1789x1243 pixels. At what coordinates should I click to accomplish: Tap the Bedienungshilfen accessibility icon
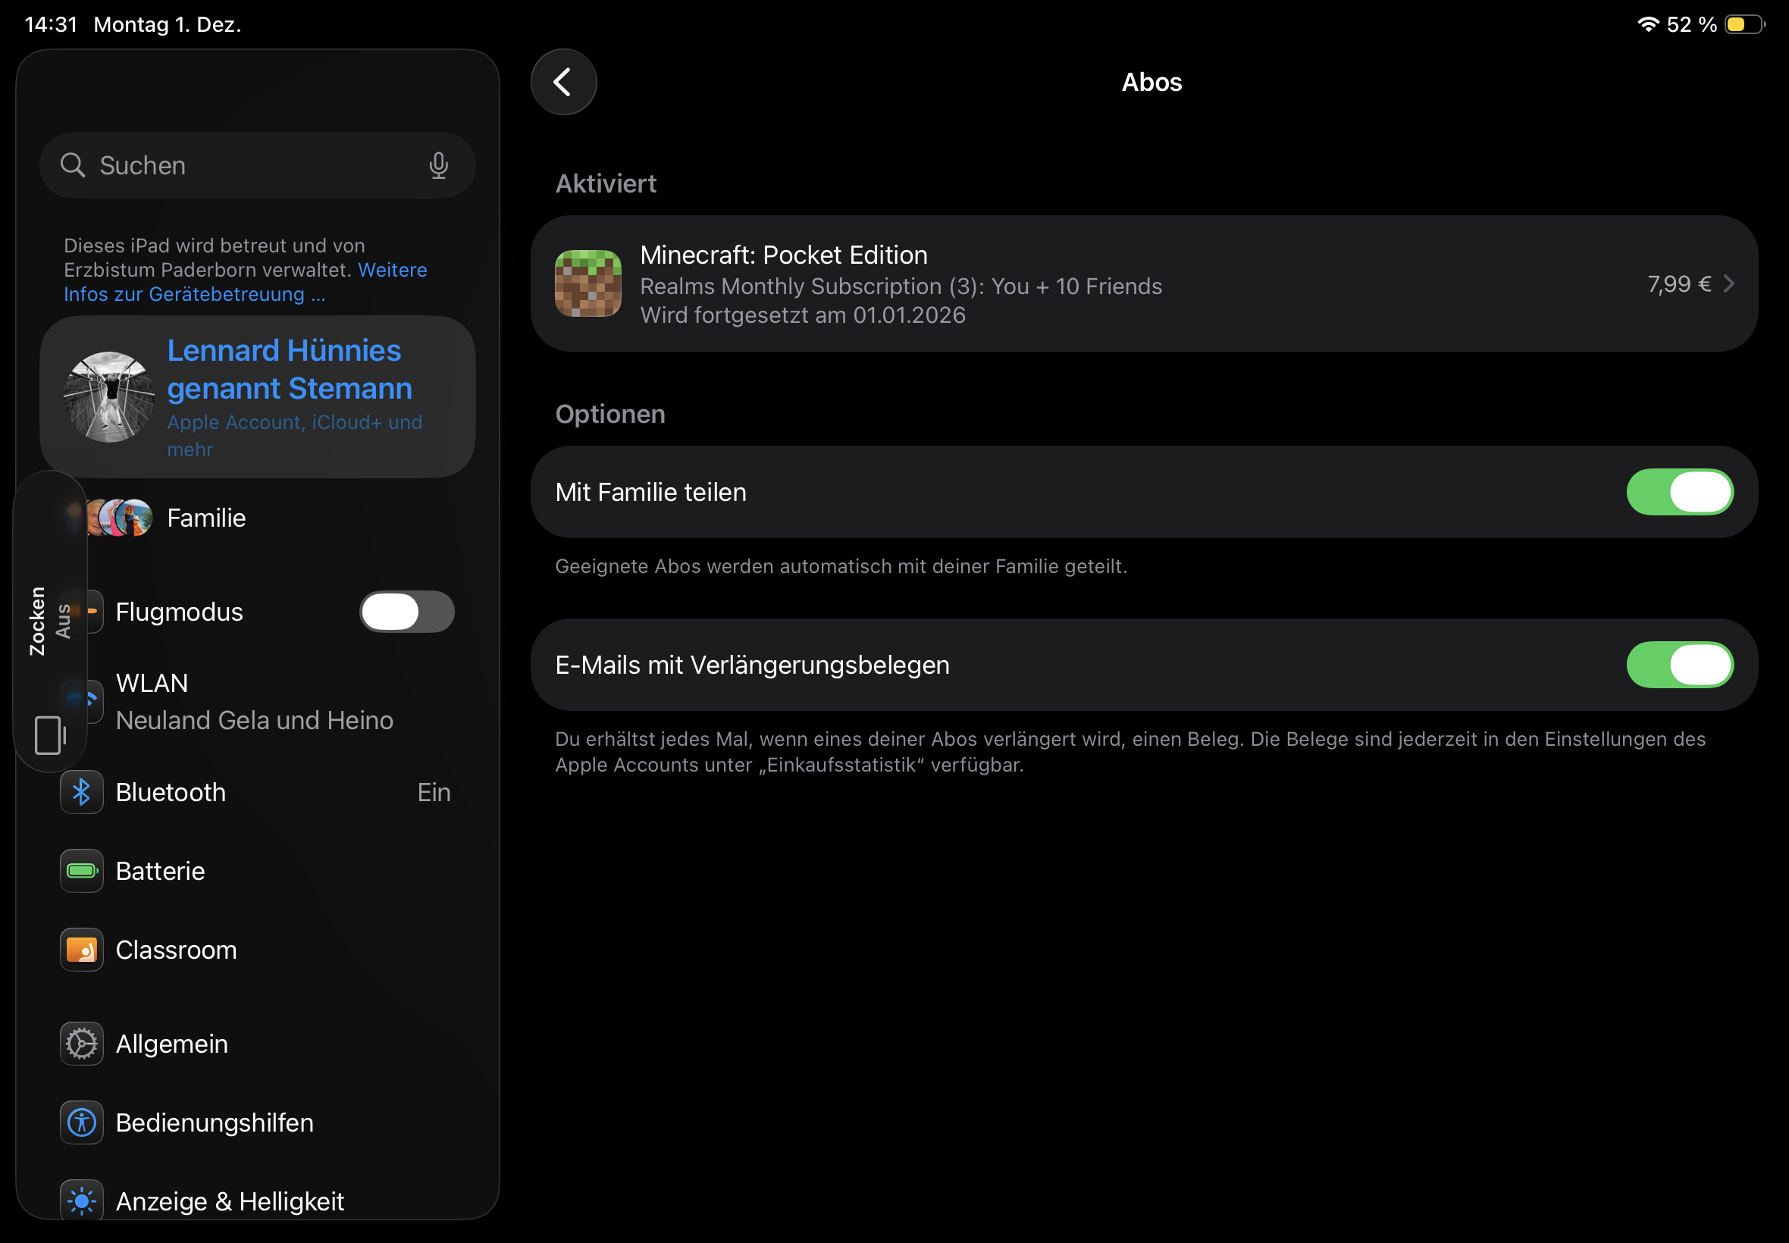click(x=82, y=1122)
